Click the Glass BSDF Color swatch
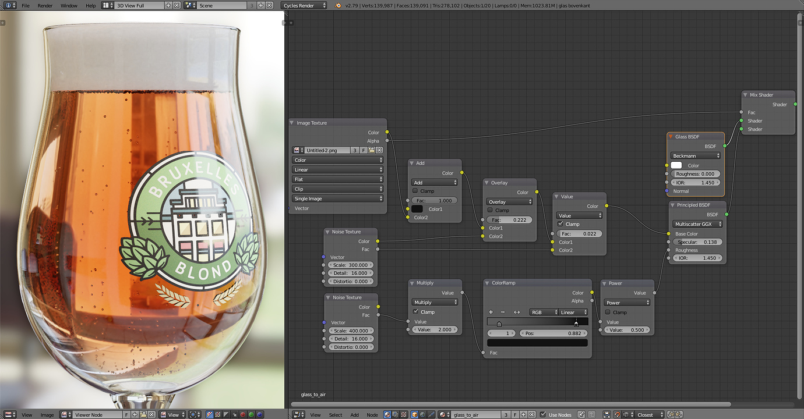804x419 pixels. 676,165
